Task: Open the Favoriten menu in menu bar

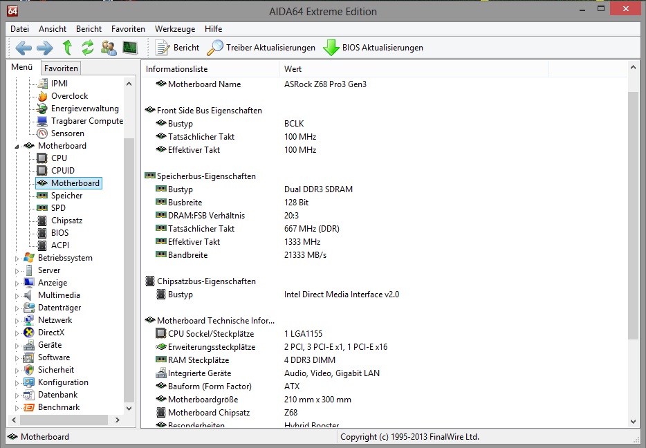Action: pyautogui.click(x=128, y=29)
